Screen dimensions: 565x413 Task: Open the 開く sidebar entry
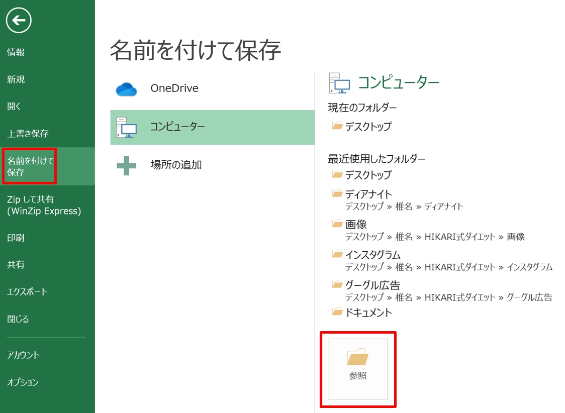(14, 107)
